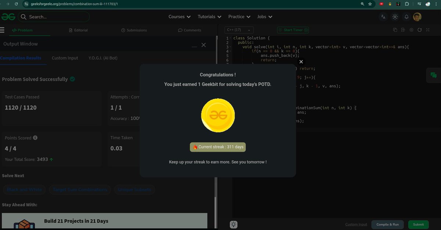Image resolution: width=441 pixels, height=230 pixels.
Task: Switch to the Comments tab
Action: [190, 30]
